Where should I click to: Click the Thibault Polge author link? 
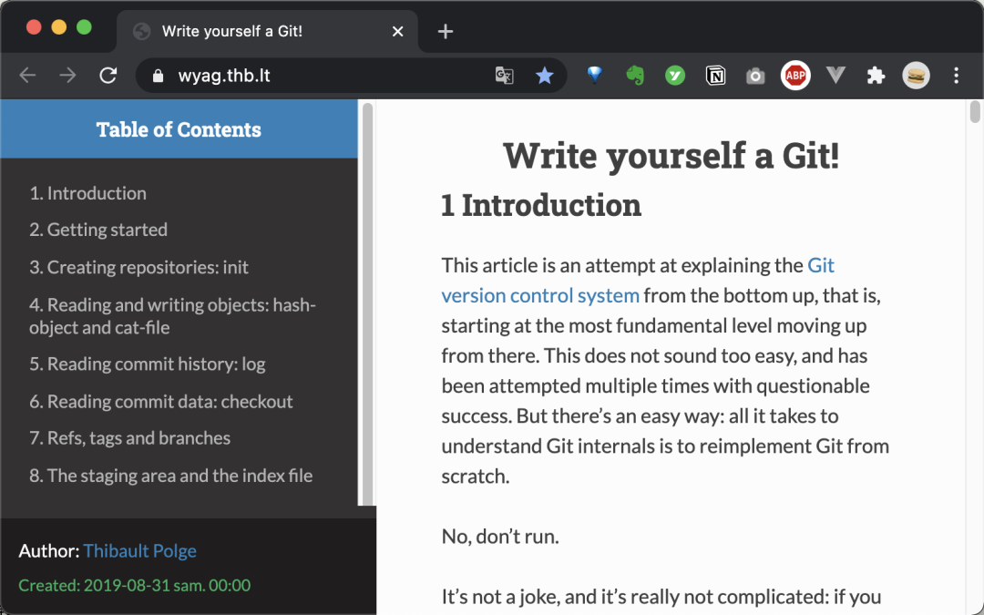click(x=139, y=551)
